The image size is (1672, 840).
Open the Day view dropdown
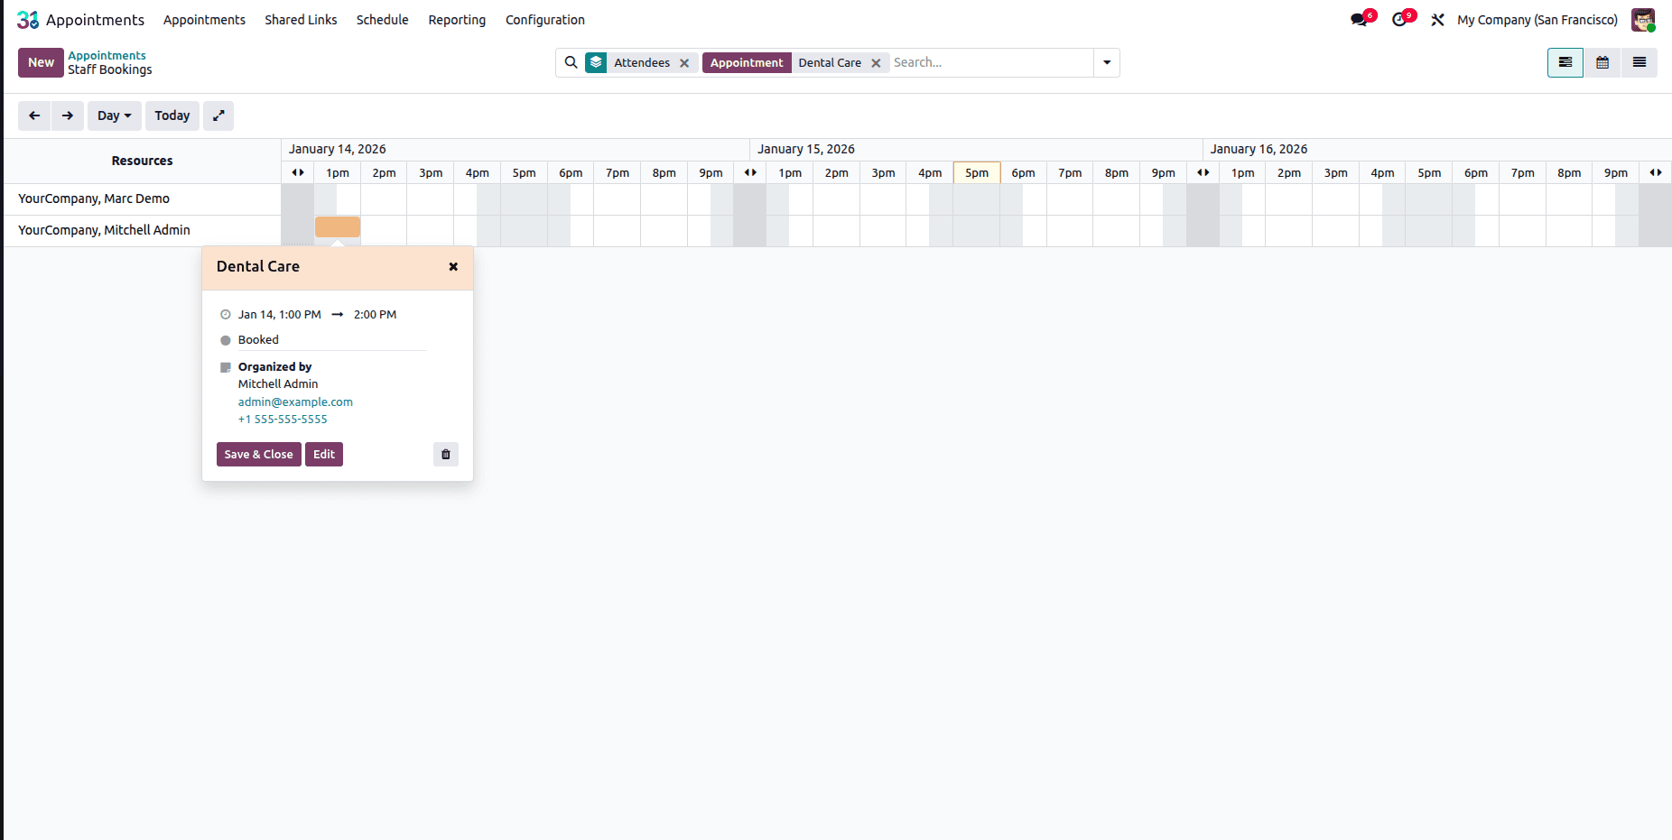click(x=114, y=115)
